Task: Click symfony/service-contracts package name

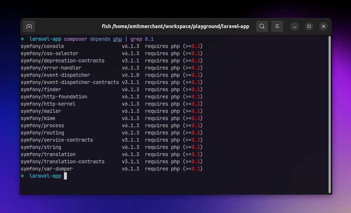Action: [57, 140]
